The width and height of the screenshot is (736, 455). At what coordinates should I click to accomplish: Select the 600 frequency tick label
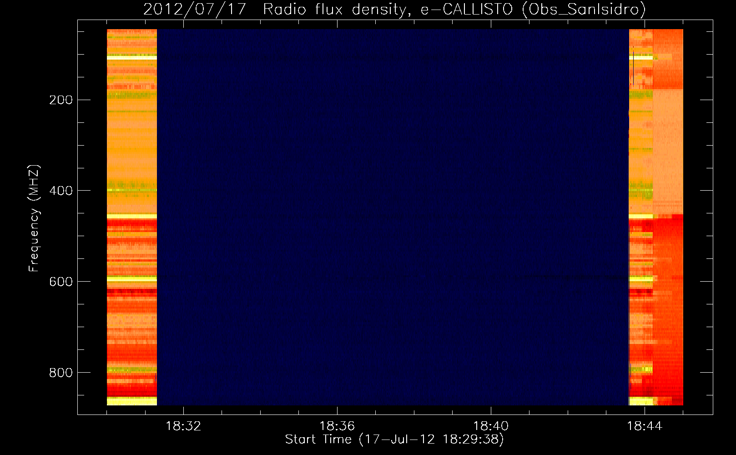[61, 282]
